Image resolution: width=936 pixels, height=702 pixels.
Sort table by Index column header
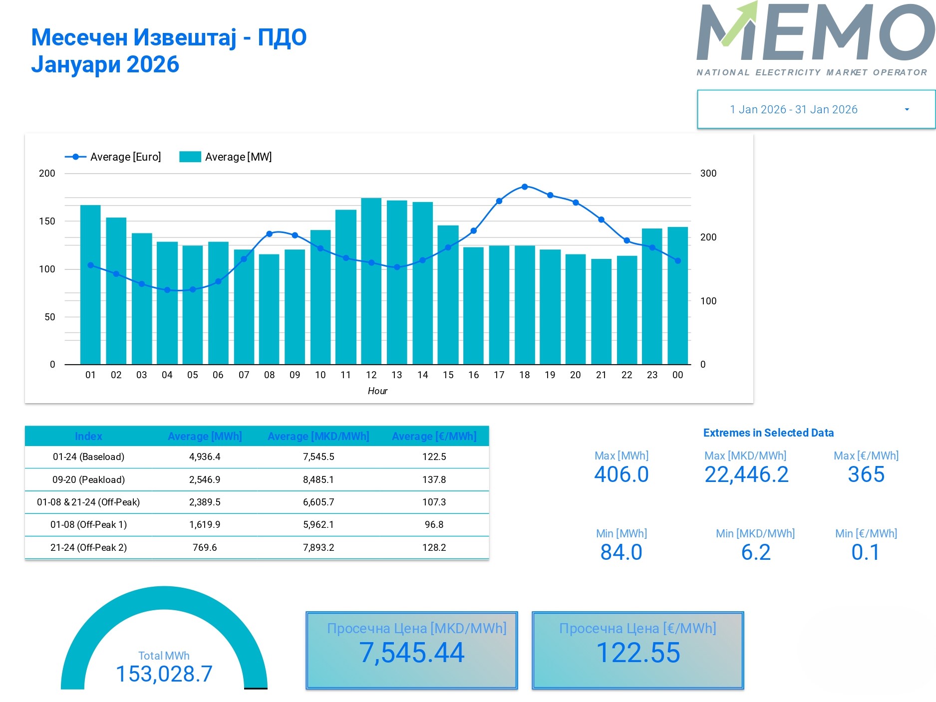(x=88, y=436)
